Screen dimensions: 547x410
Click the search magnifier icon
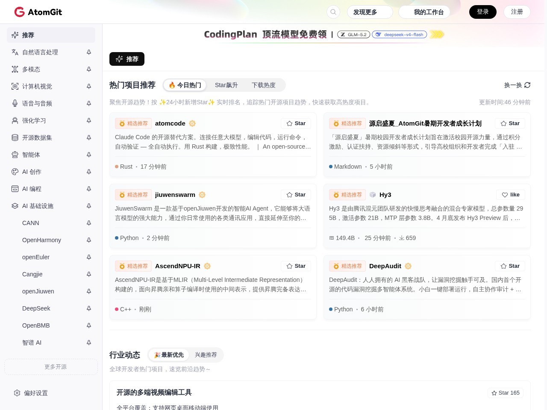(x=333, y=12)
